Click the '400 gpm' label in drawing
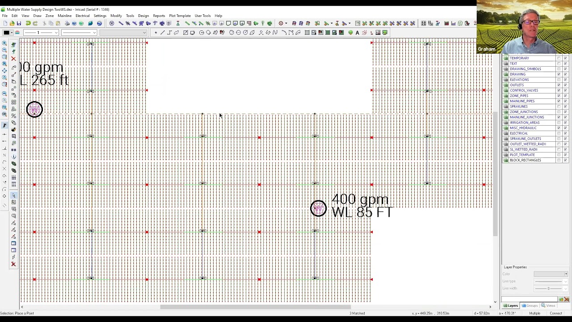This screenshot has width=572, height=322. [360, 199]
